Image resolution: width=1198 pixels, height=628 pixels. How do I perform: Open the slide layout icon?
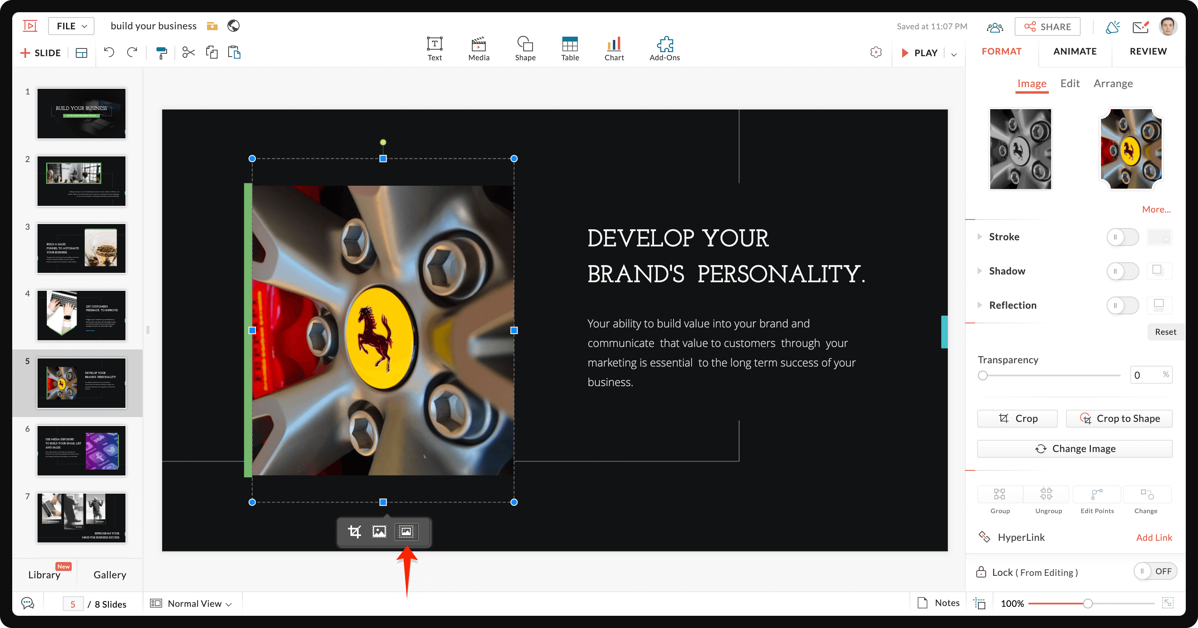pyautogui.click(x=81, y=53)
